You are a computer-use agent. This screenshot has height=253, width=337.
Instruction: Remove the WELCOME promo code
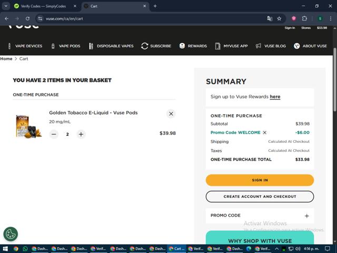click(265, 132)
